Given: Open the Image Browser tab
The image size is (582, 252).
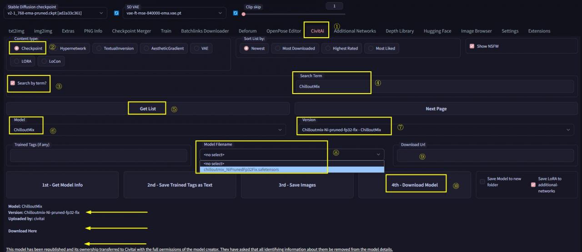Looking at the screenshot, I should pyautogui.click(x=477, y=31).
